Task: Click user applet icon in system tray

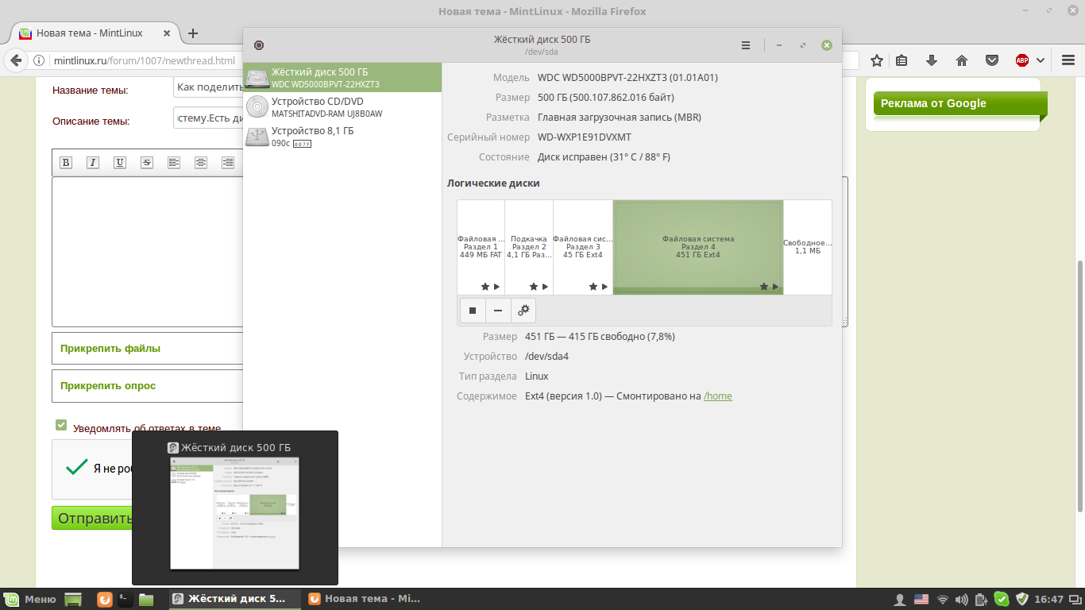Action: (900, 599)
